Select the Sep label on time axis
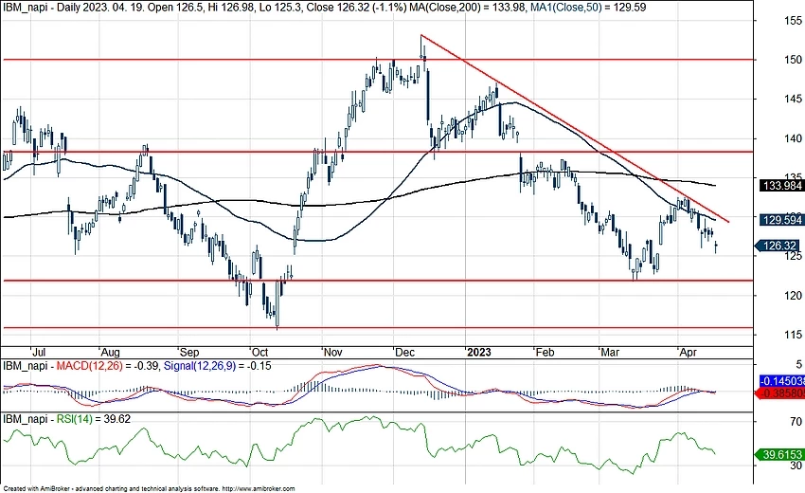This screenshot has height=493, width=805. tap(188, 352)
